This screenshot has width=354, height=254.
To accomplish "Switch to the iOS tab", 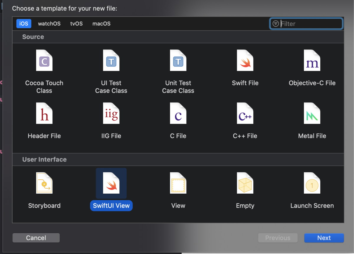I will (24, 24).
